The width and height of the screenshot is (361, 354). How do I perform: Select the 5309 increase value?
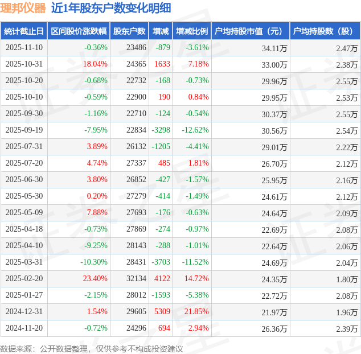tap(162, 312)
